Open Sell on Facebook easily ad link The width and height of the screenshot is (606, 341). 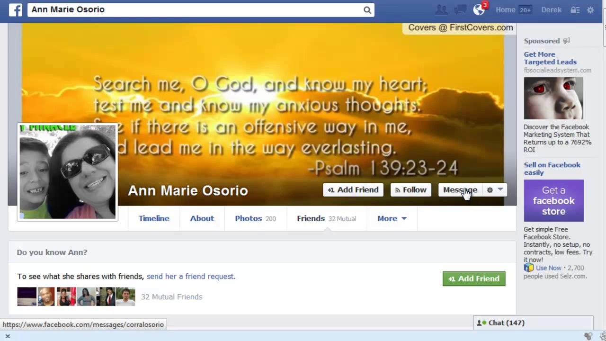click(552, 169)
